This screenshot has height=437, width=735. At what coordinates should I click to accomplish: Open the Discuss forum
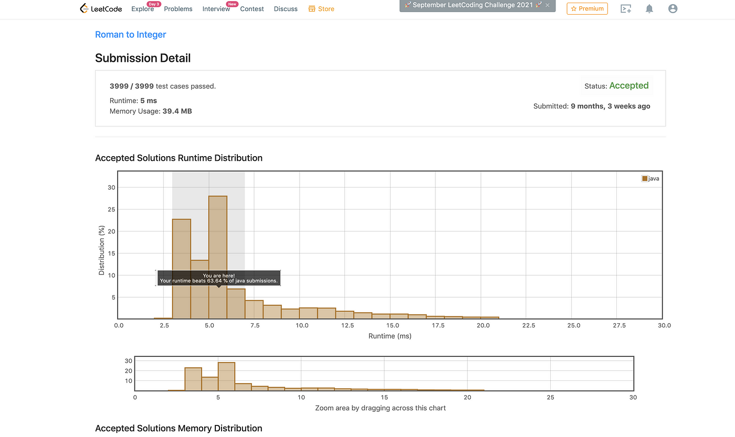pos(286,9)
